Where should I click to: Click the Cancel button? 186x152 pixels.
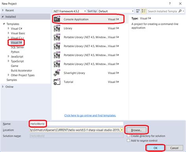point(174,148)
